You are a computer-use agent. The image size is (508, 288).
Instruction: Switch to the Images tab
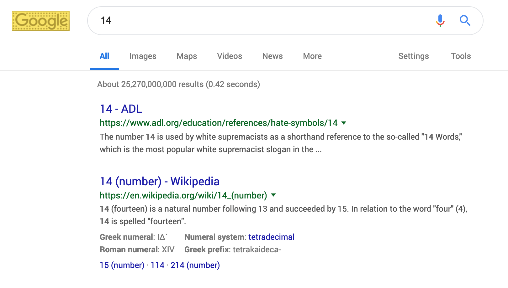(x=143, y=56)
